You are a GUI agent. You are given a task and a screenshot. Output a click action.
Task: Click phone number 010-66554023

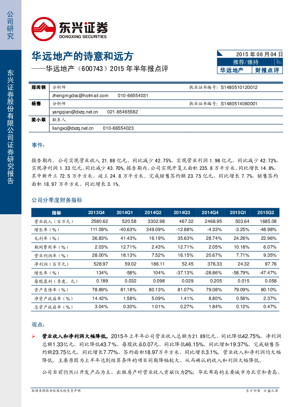(x=118, y=128)
